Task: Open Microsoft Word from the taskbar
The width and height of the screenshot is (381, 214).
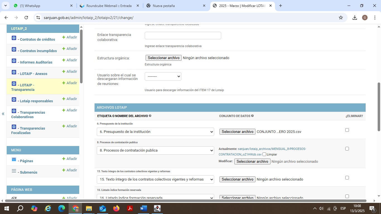Action: 143,208
